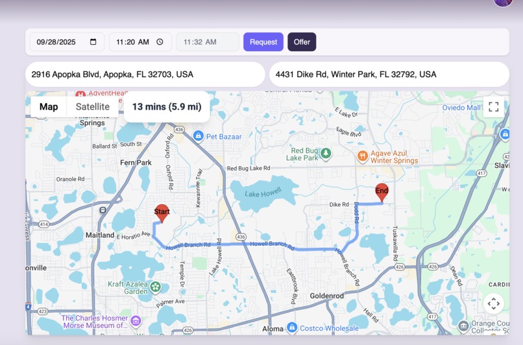
Task: Select the Temple Dr label
Action: click(x=182, y=274)
